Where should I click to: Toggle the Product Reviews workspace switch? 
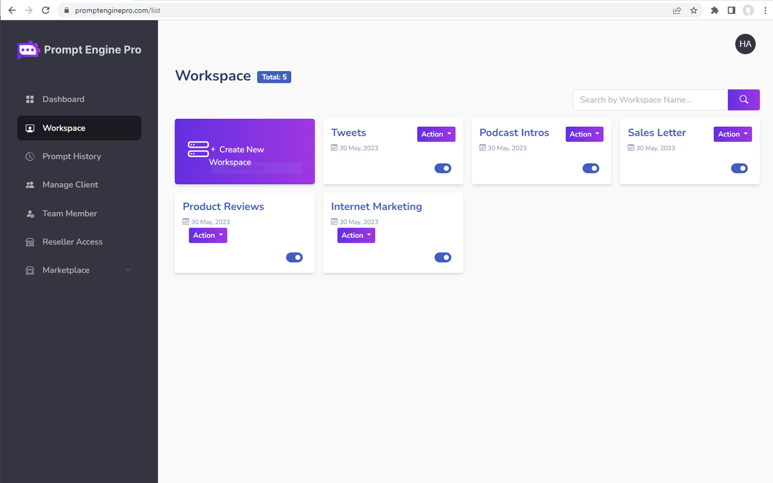pos(294,257)
